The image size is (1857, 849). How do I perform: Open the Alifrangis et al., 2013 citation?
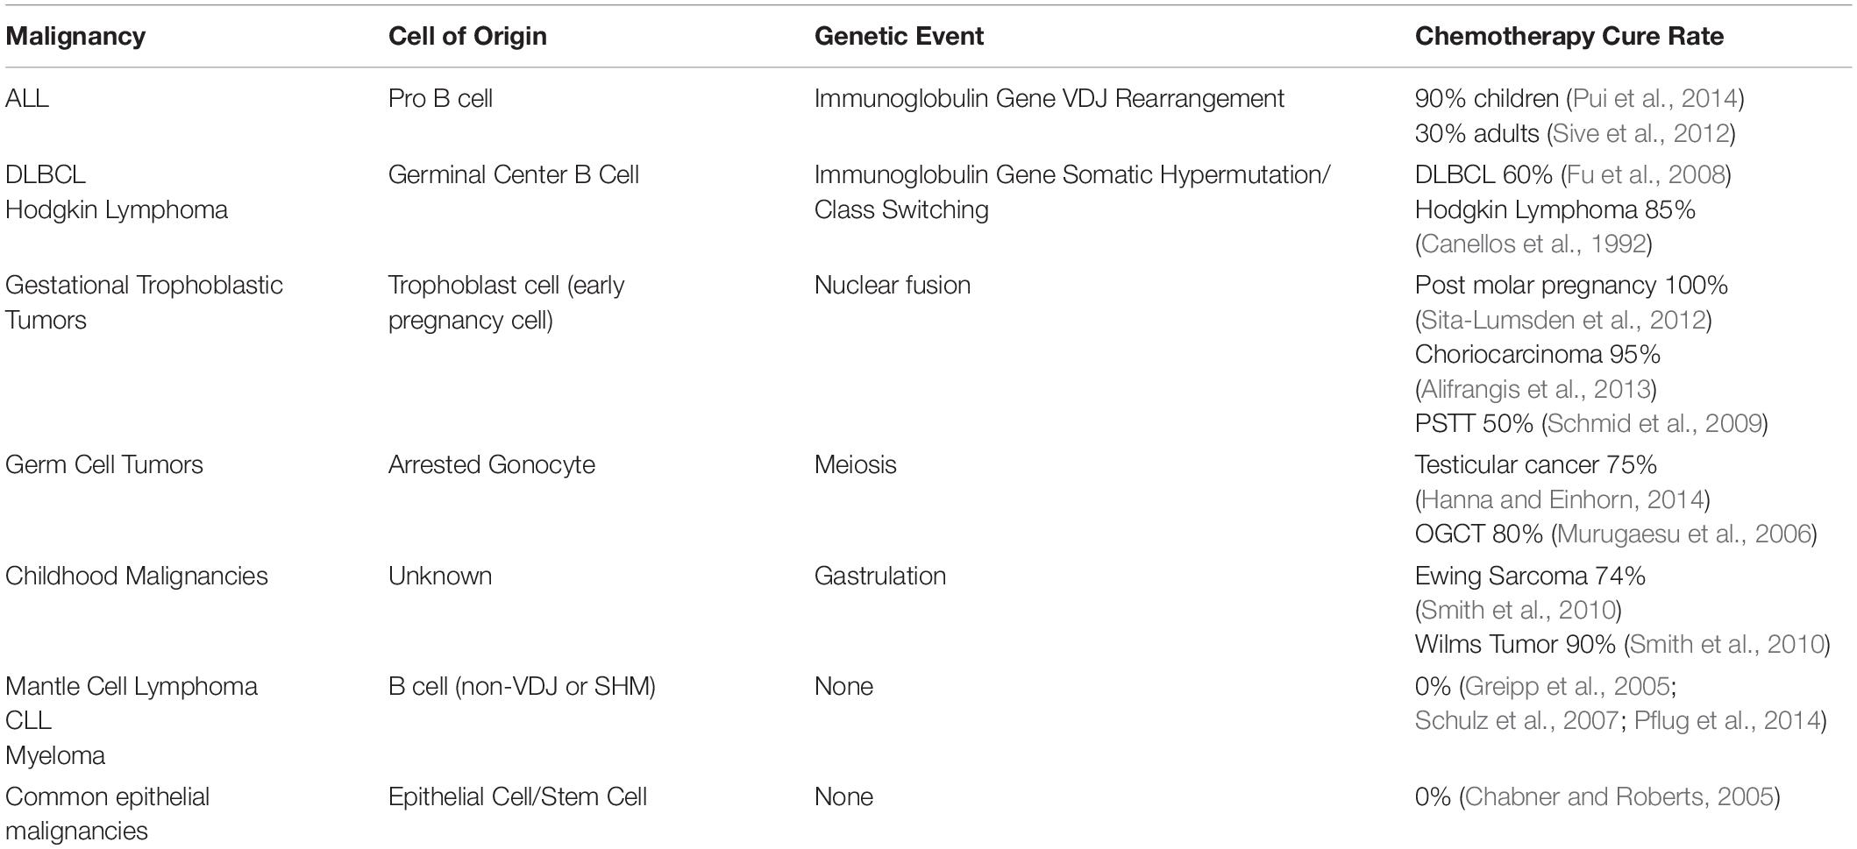1535,389
